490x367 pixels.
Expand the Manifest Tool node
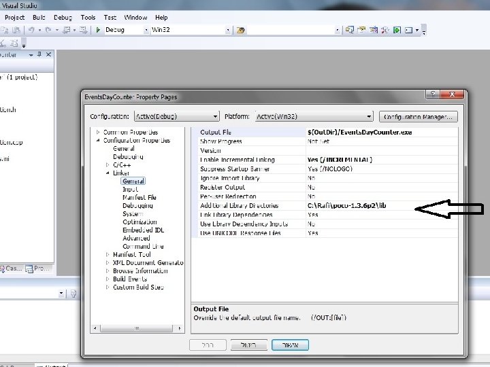click(x=108, y=254)
